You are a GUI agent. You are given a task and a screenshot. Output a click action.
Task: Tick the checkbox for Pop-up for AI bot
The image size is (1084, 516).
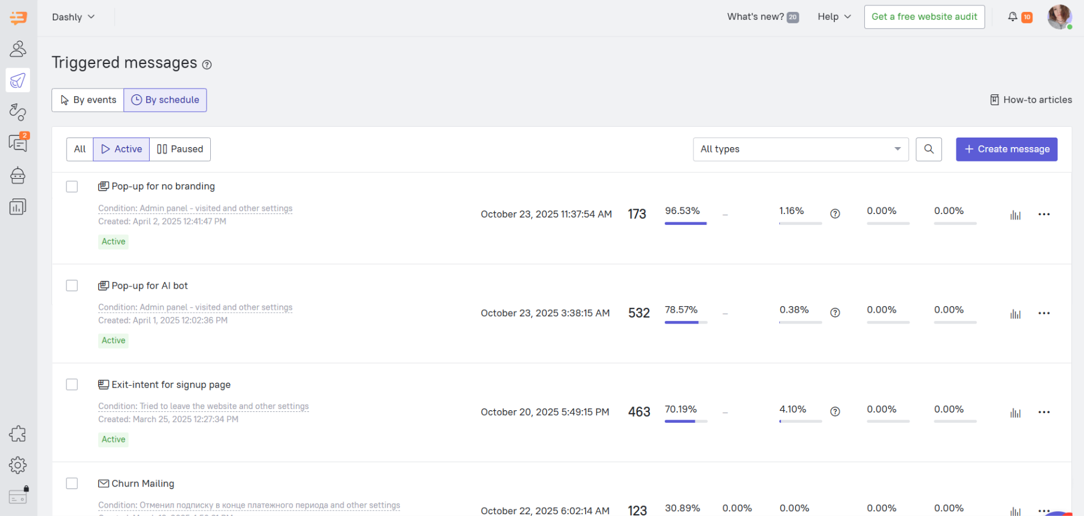click(x=72, y=286)
